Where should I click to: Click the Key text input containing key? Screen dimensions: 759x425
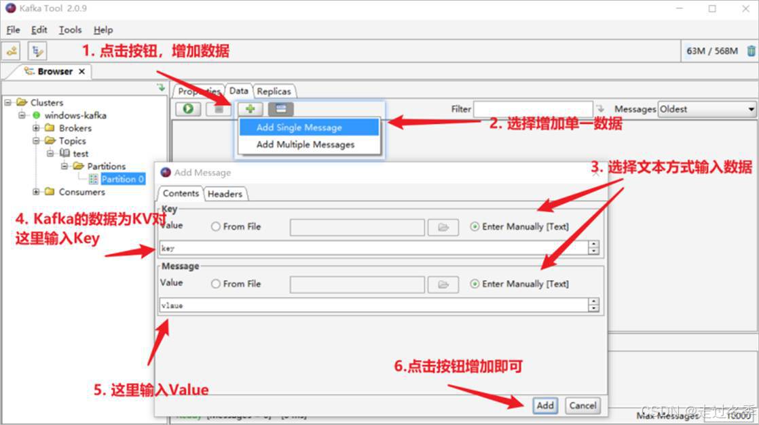point(373,248)
